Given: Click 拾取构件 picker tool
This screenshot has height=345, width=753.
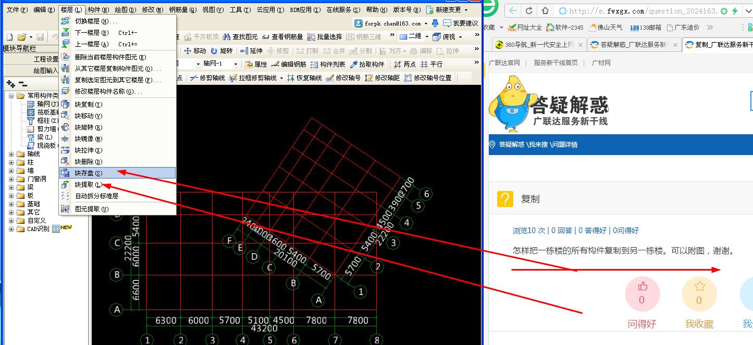Looking at the screenshot, I should pyautogui.click(x=367, y=64).
